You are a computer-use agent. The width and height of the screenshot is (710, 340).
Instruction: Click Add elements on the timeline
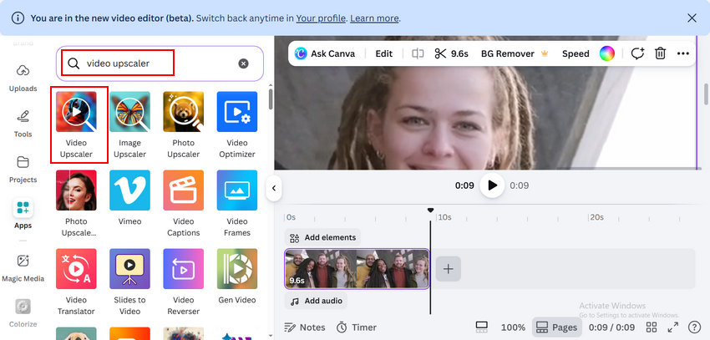[322, 238]
